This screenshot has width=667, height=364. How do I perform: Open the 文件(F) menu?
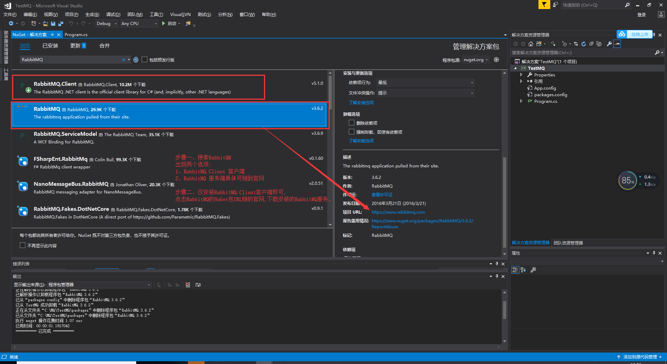pyautogui.click(x=10, y=15)
